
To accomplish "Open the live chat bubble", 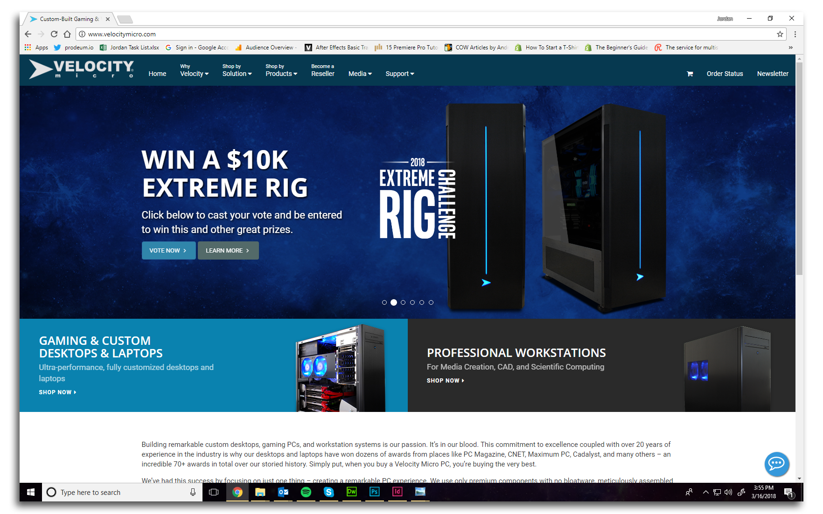I will pos(776,464).
